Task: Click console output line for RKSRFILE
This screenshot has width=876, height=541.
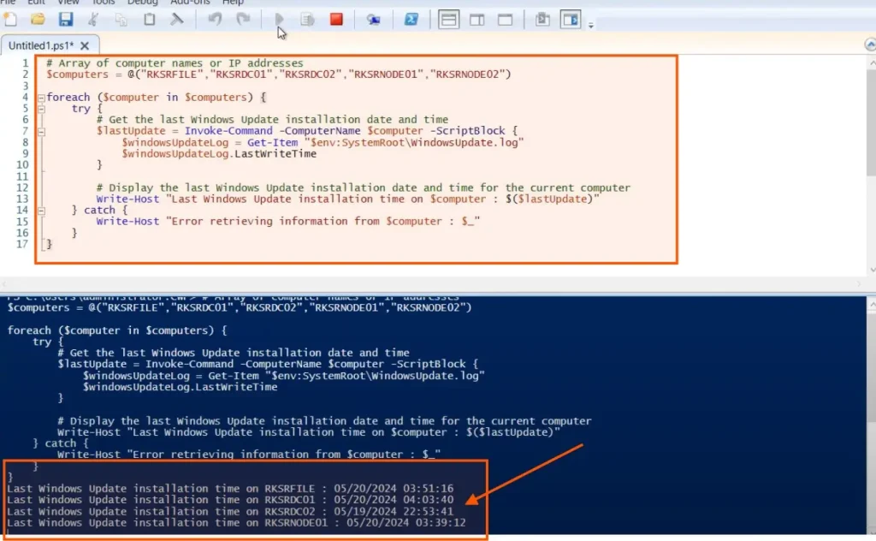Action: pyautogui.click(x=230, y=489)
